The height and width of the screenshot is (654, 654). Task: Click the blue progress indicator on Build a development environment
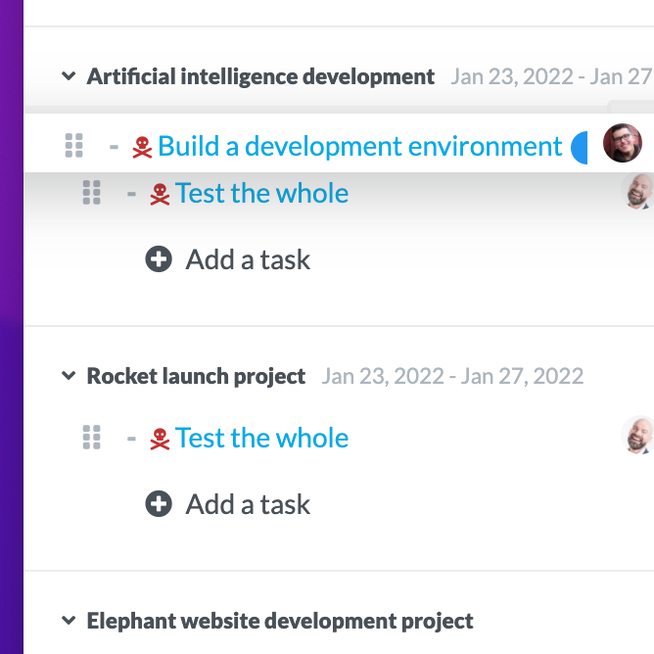click(580, 148)
